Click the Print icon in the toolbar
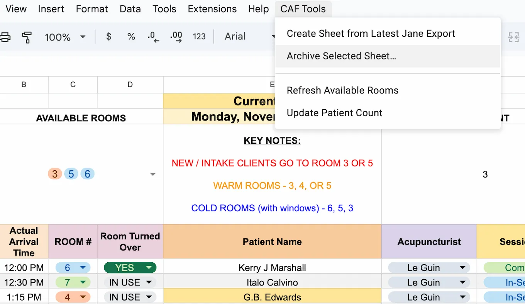 tap(5, 37)
